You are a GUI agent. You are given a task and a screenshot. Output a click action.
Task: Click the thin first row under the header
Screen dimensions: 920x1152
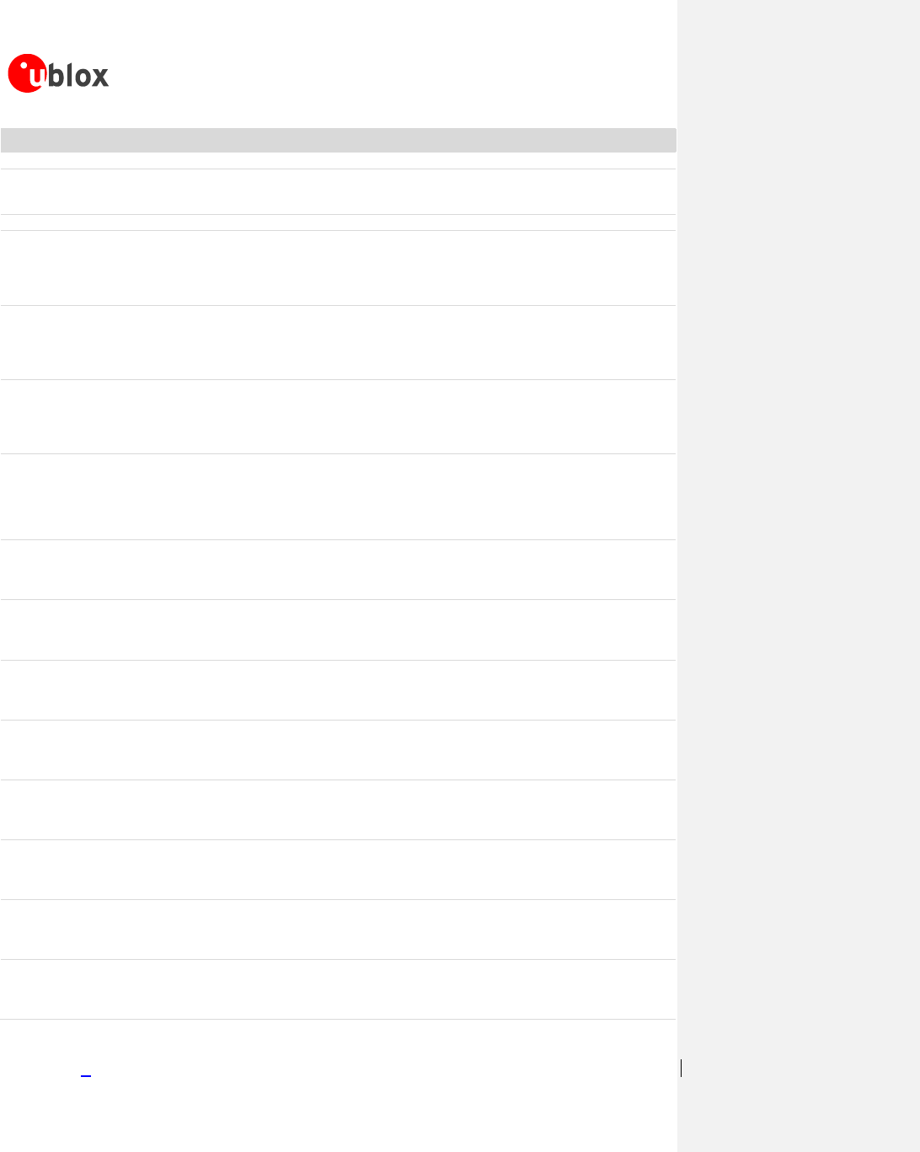click(338, 161)
